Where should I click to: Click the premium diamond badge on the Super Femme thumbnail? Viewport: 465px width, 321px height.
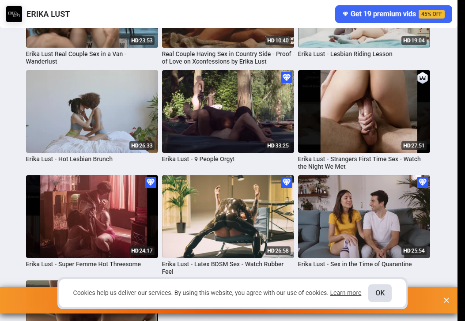(x=150, y=183)
